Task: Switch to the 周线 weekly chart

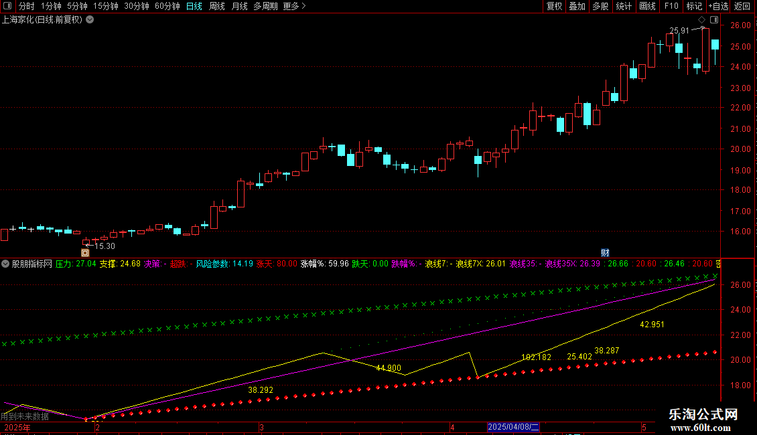Action: point(217,6)
